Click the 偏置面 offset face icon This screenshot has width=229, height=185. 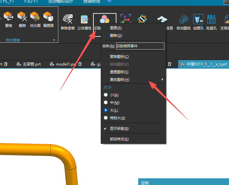pyautogui.click(x=48, y=19)
